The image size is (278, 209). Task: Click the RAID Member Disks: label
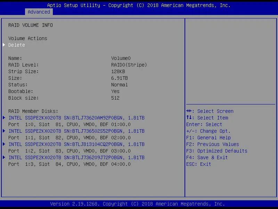33,111
